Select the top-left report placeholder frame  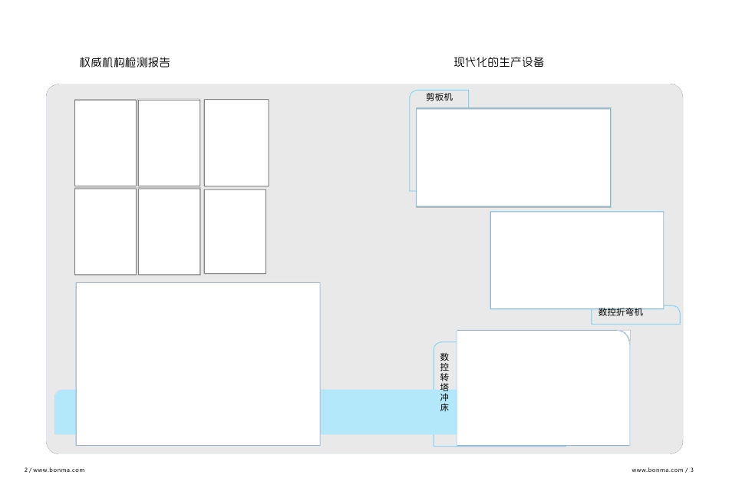pyautogui.click(x=106, y=143)
